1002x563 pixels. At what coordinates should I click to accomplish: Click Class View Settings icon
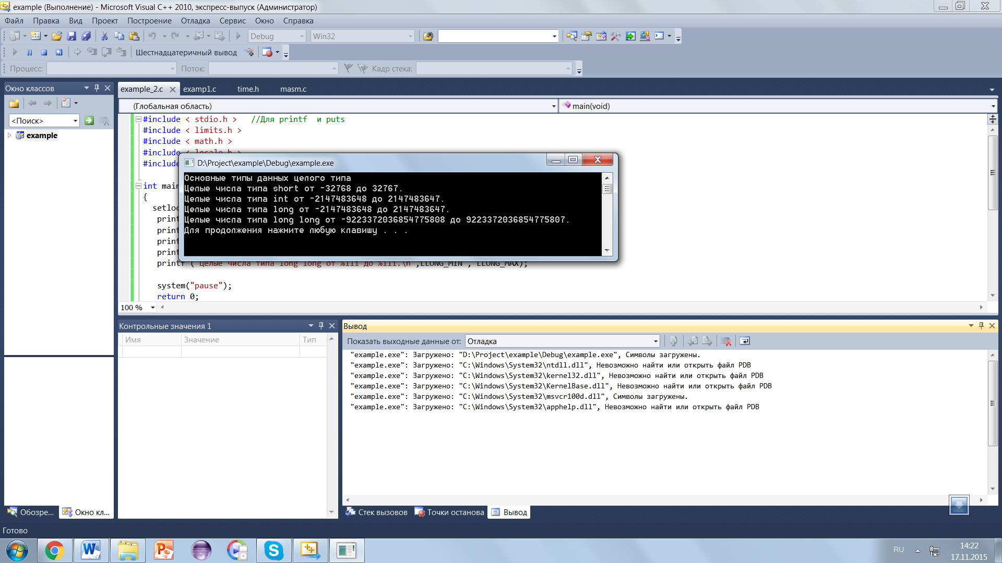coord(66,103)
